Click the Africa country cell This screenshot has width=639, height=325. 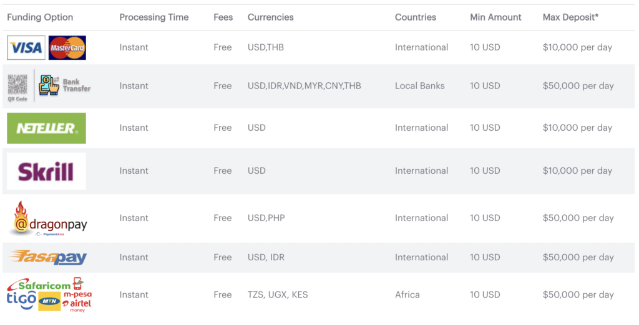click(x=407, y=295)
